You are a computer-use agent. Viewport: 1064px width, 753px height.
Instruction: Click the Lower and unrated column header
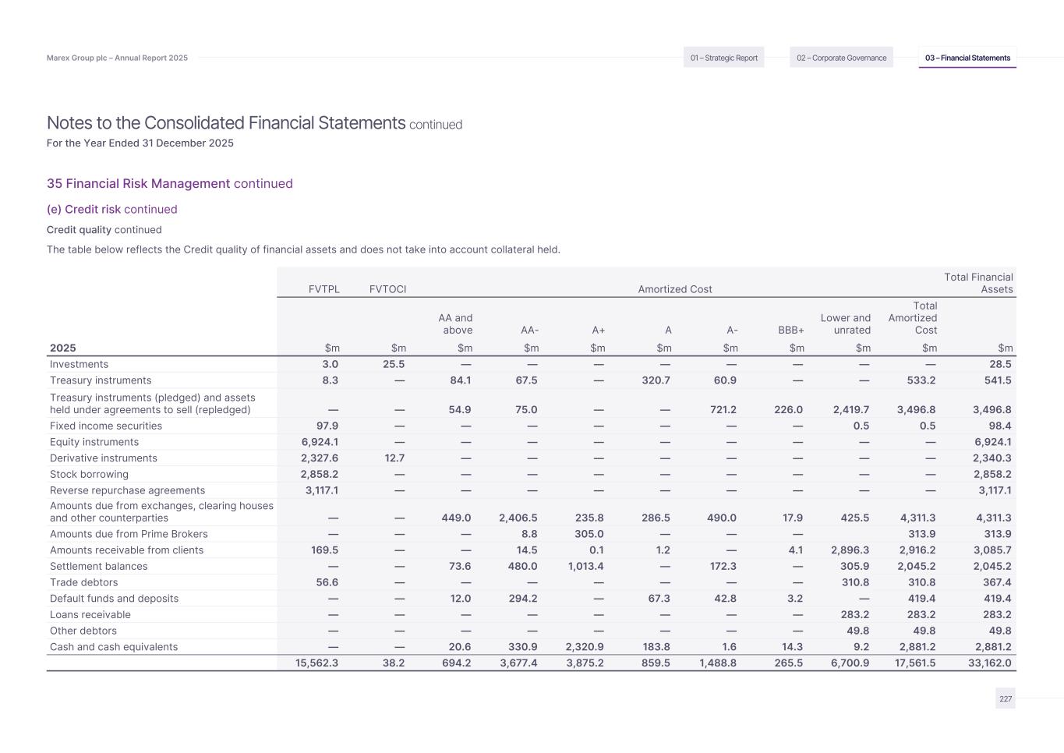(845, 323)
